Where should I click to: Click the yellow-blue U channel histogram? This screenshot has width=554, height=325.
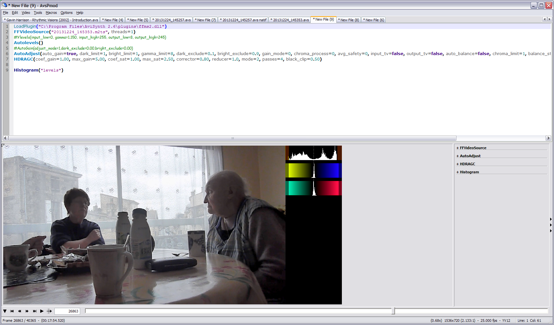pos(314,170)
